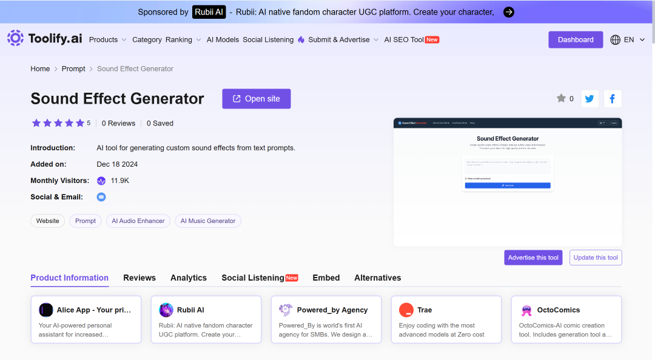The width and height of the screenshot is (655, 360).
Task: Open the Category menu item
Action: pos(147,39)
